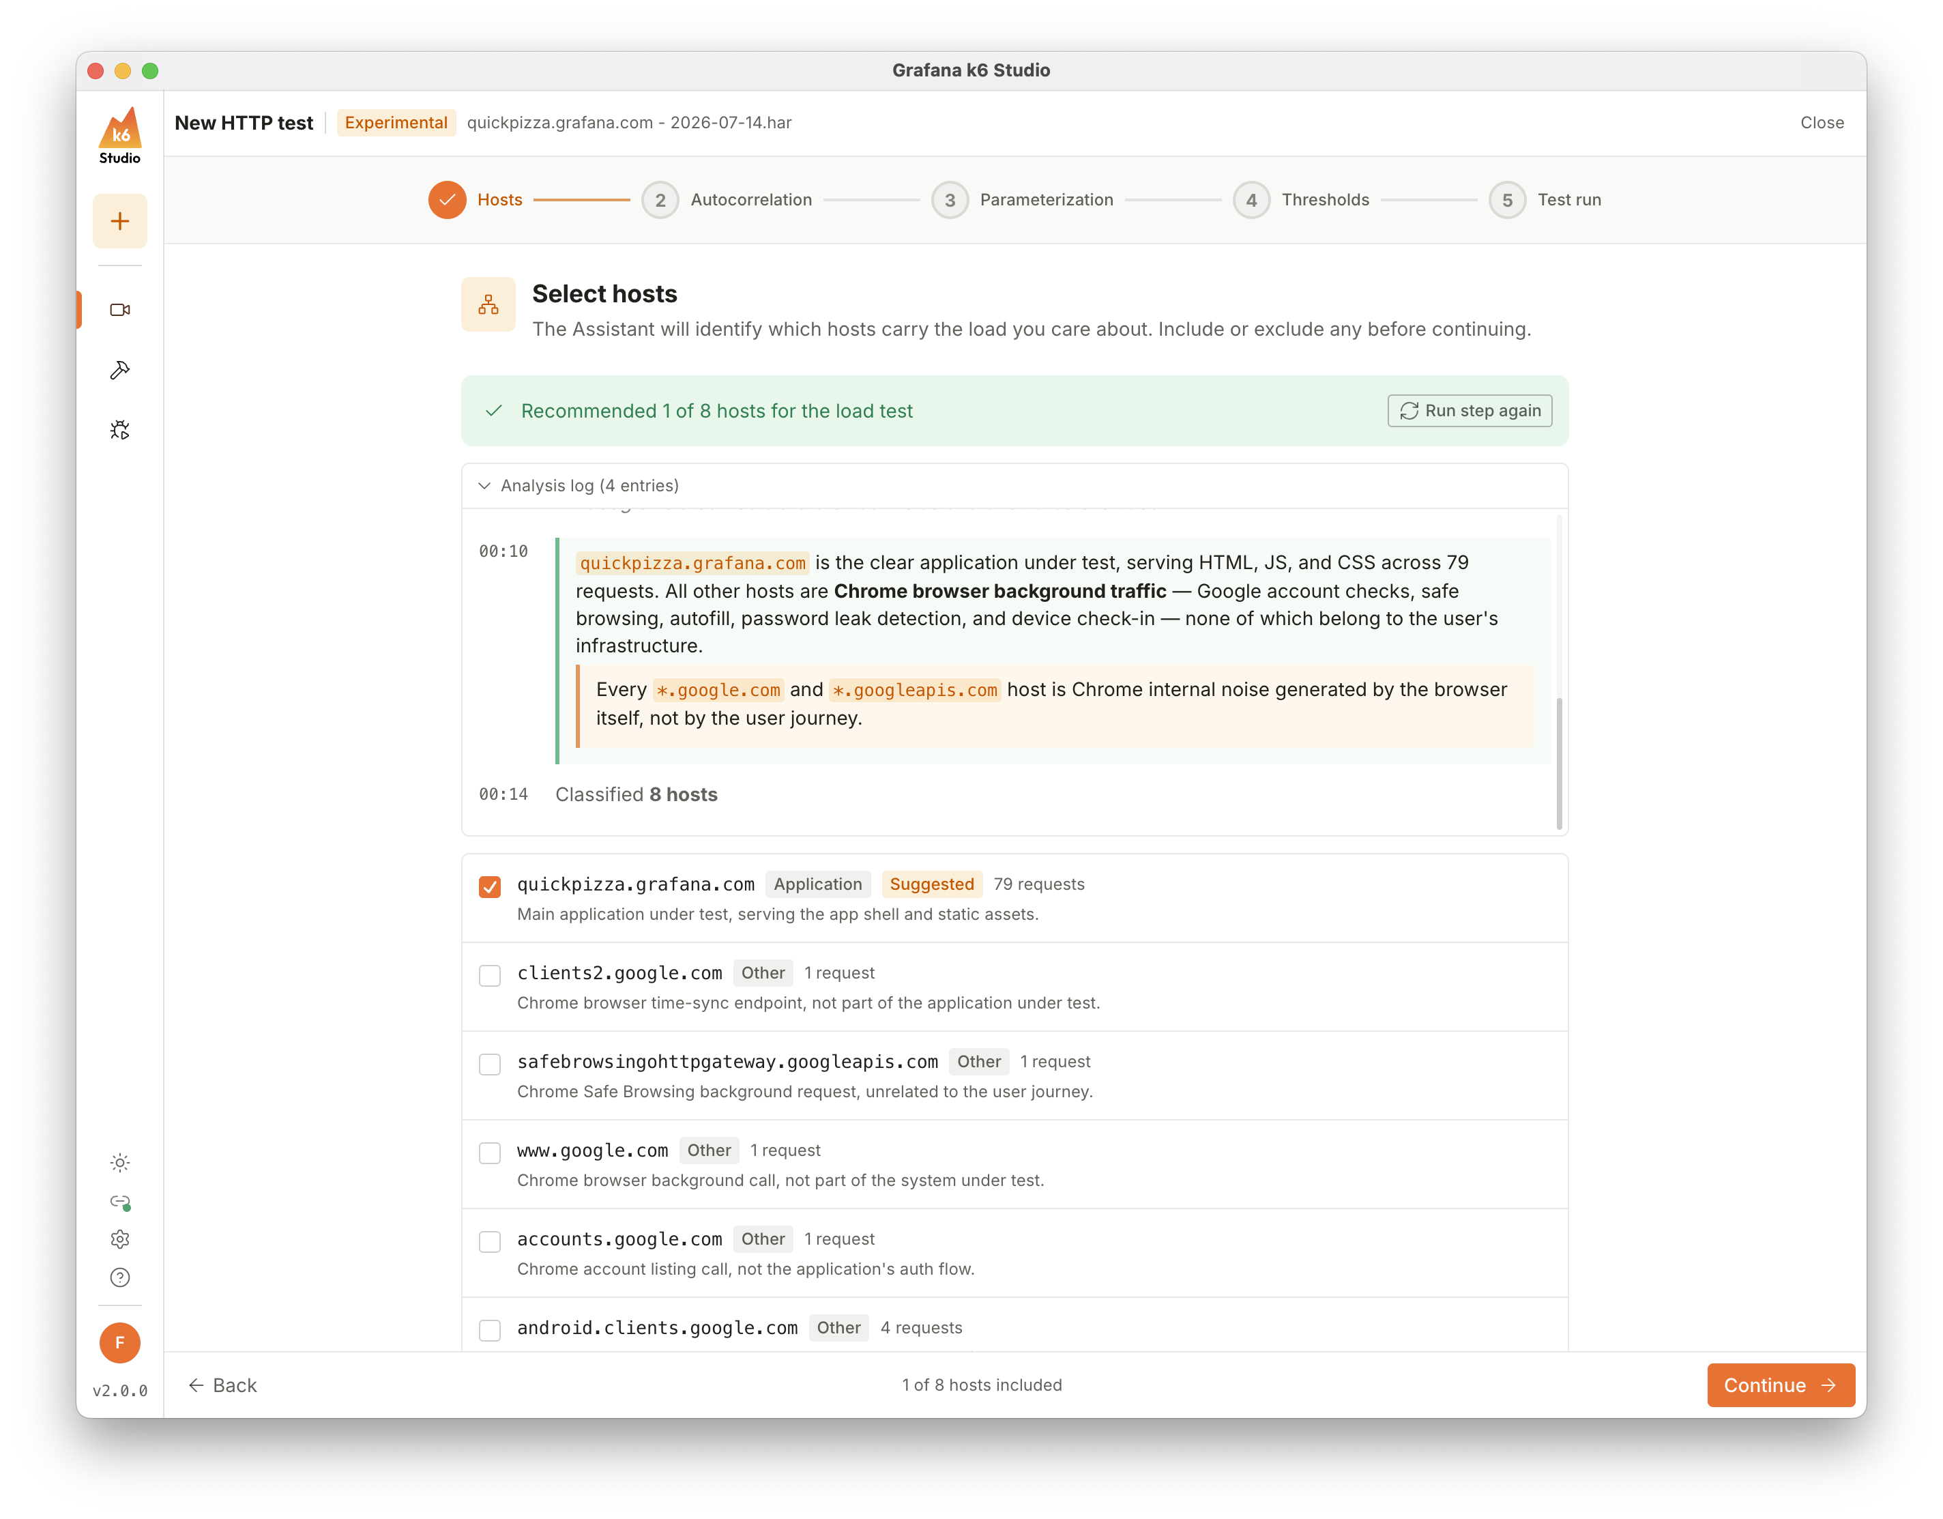Click the analysis log scrollbar
The width and height of the screenshot is (1943, 1519).
pos(1559,764)
